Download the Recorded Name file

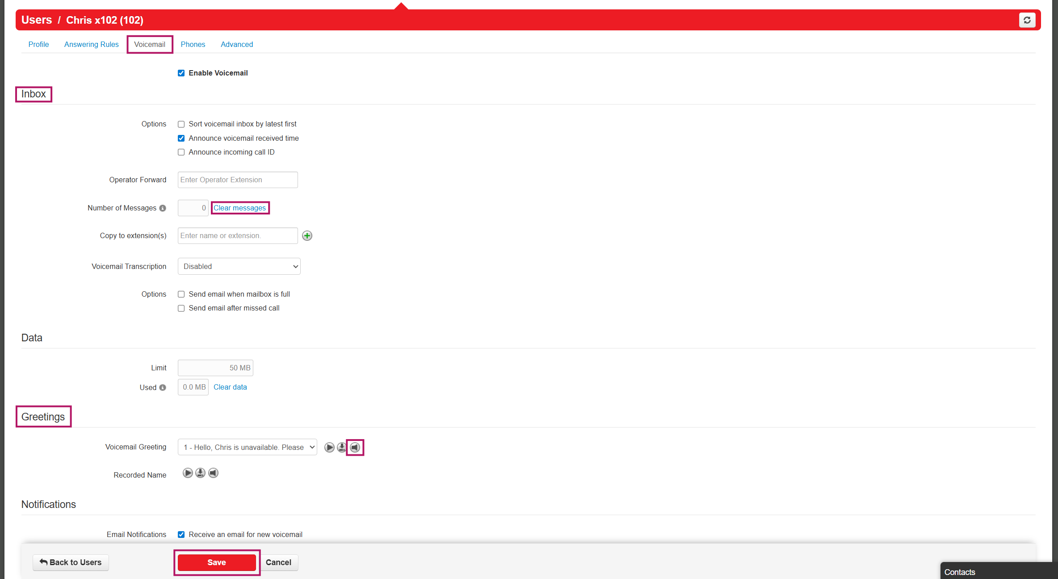coord(200,473)
